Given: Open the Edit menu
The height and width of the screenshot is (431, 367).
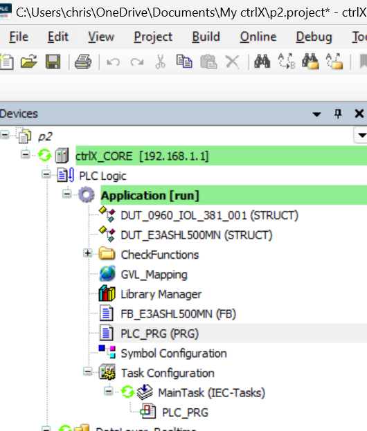Looking at the screenshot, I should tap(57, 37).
